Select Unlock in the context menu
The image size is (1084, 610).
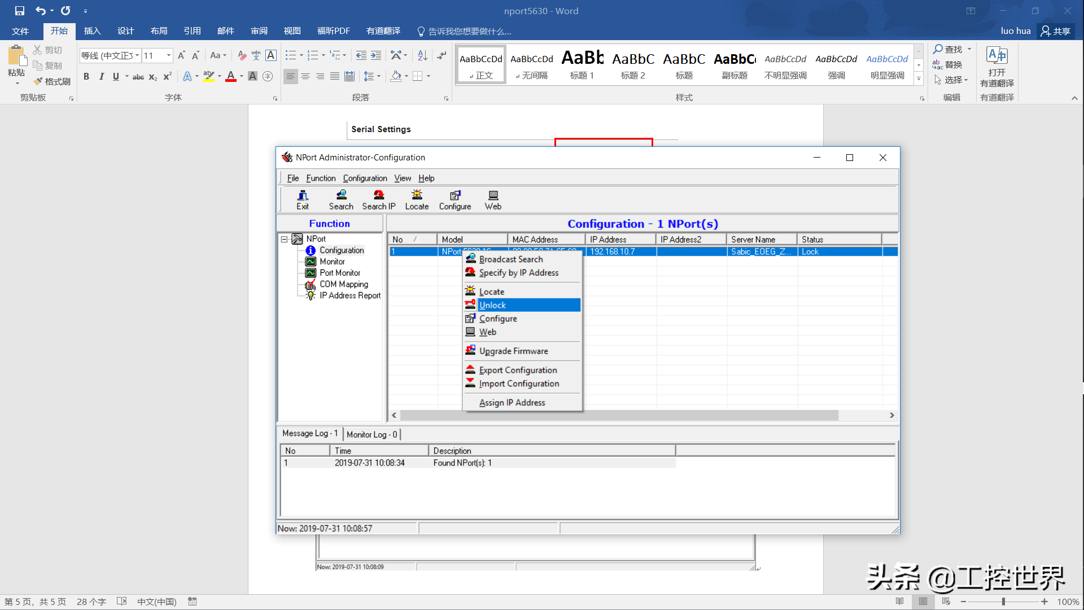tap(492, 305)
